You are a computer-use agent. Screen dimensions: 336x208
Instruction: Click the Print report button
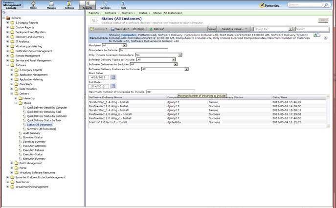pos(138,29)
